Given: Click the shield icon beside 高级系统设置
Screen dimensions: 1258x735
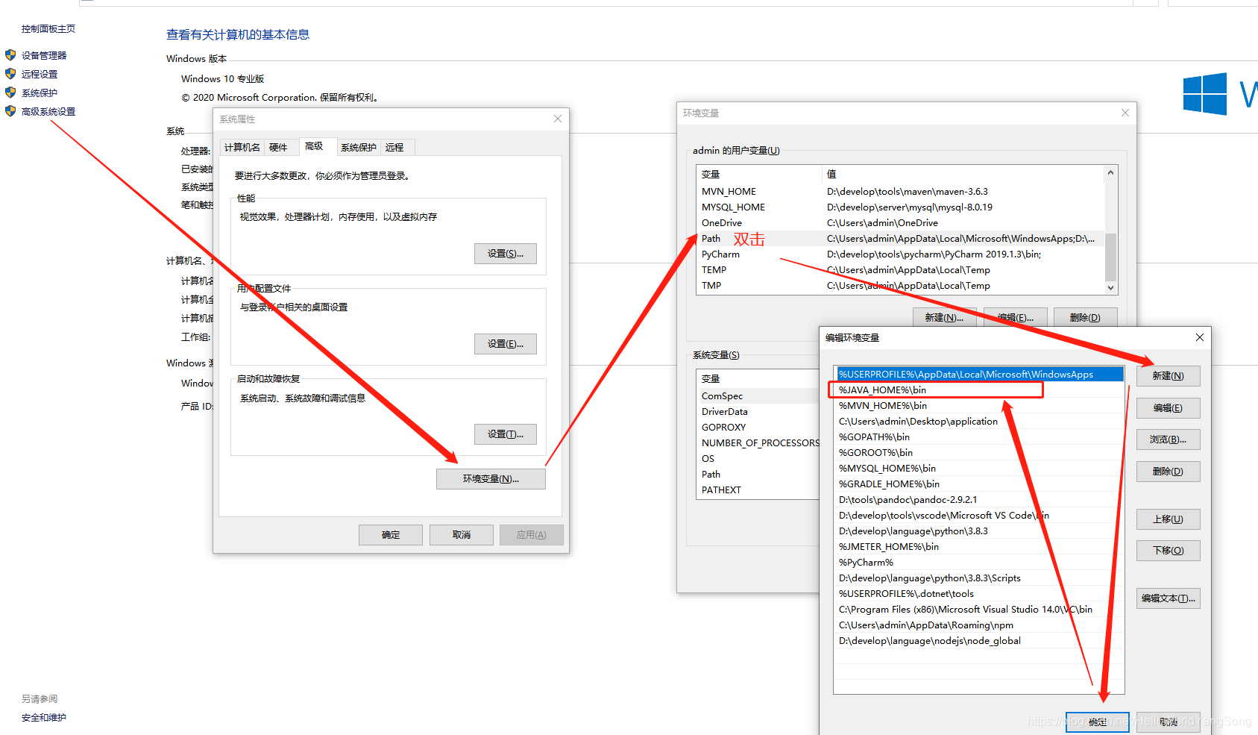Looking at the screenshot, I should click(x=10, y=111).
